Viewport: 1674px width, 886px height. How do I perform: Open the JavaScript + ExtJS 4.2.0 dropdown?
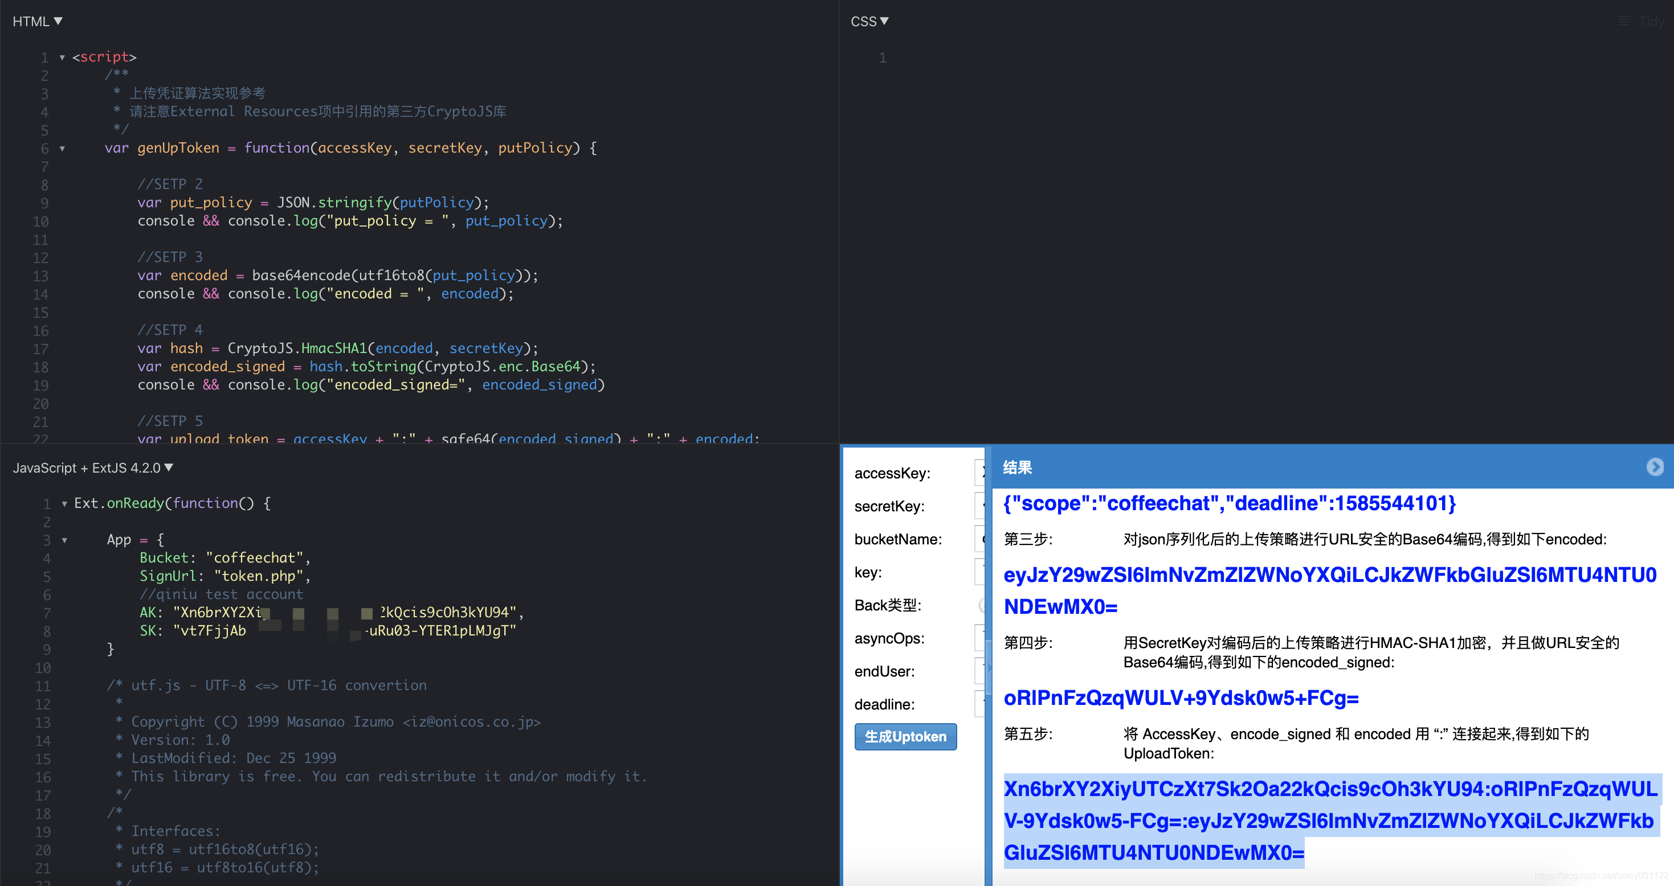[93, 467]
